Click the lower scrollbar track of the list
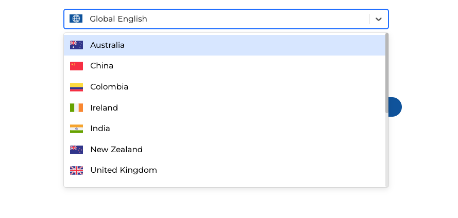 [x=387, y=152]
